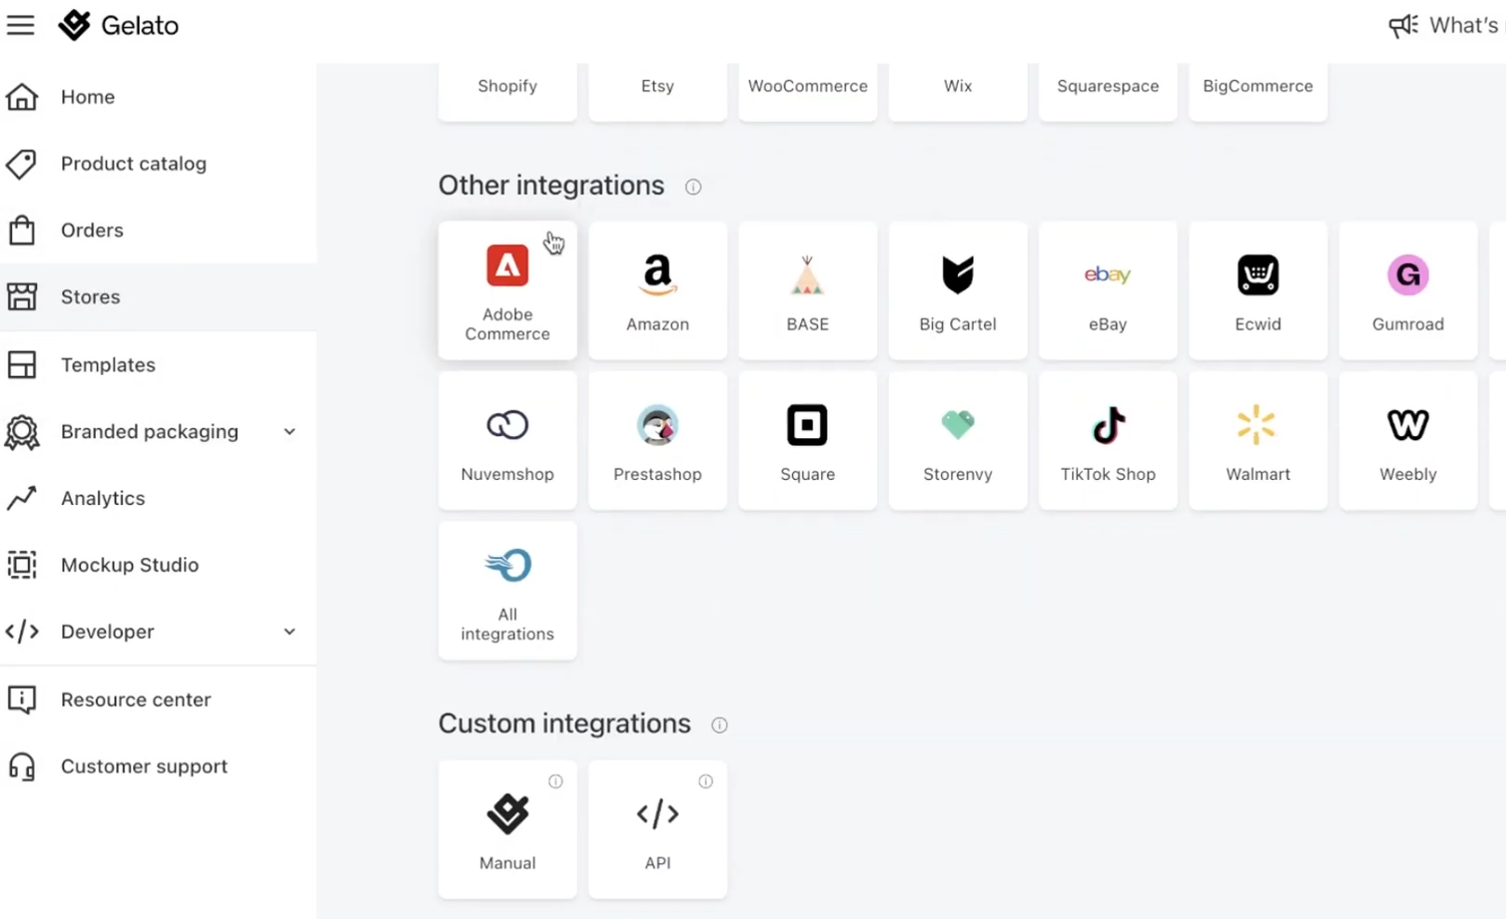The width and height of the screenshot is (1506, 919).
Task: Select the Weebly integration
Action: pos(1408,440)
